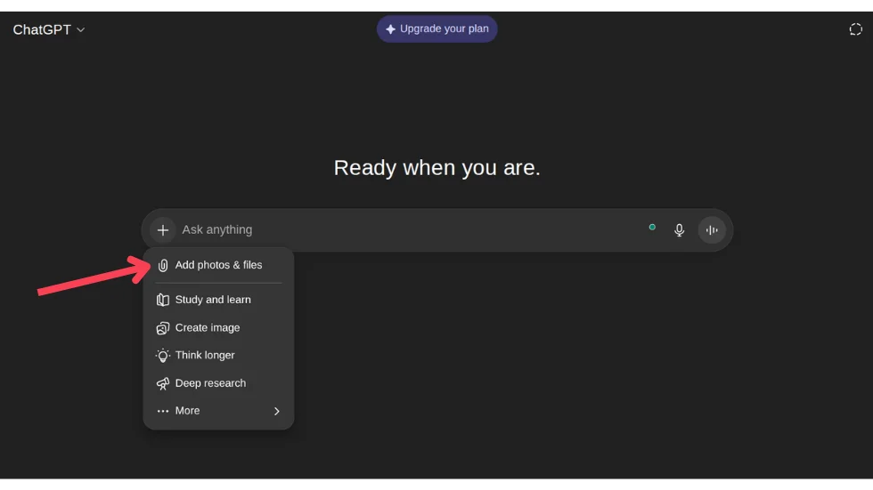The width and height of the screenshot is (873, 490).
Task: Click the sparkle icon on the Upgrade button
Action: point(390,28)
